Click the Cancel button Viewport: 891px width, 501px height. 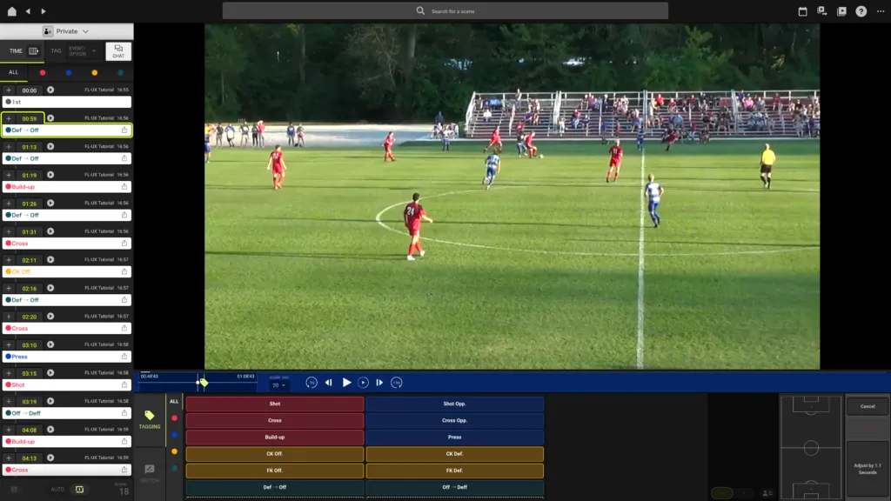click(x=868, y=406)
